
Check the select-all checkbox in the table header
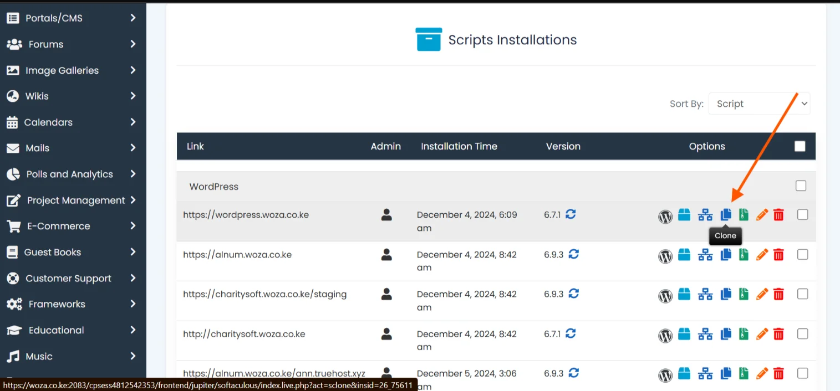(800, 146)
